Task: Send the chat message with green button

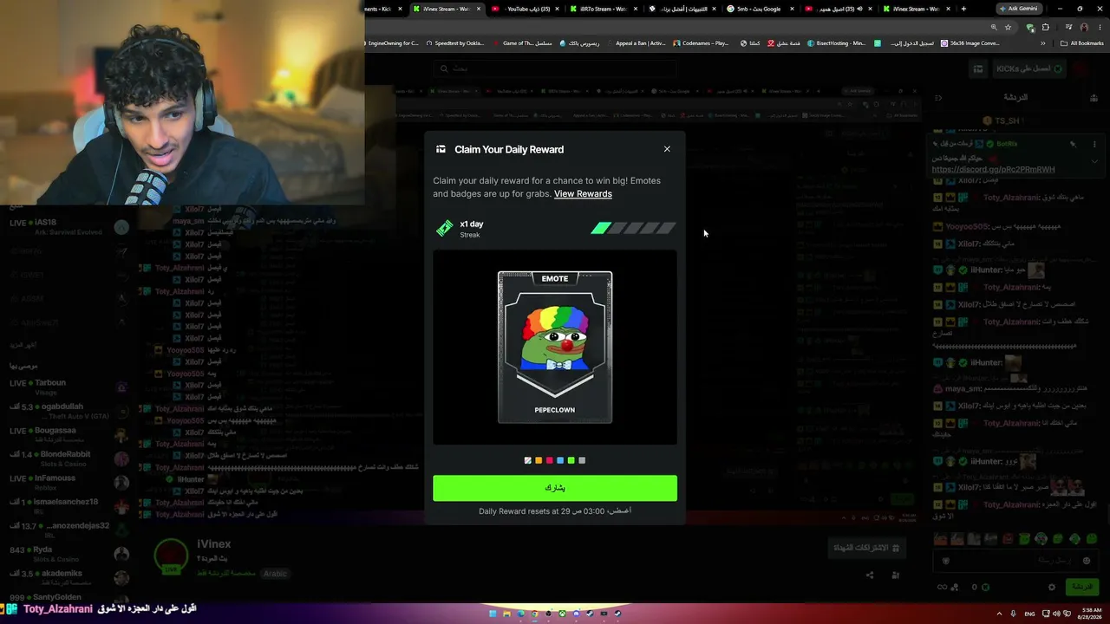Action: pyautogui.click(x=1081, y=587)
